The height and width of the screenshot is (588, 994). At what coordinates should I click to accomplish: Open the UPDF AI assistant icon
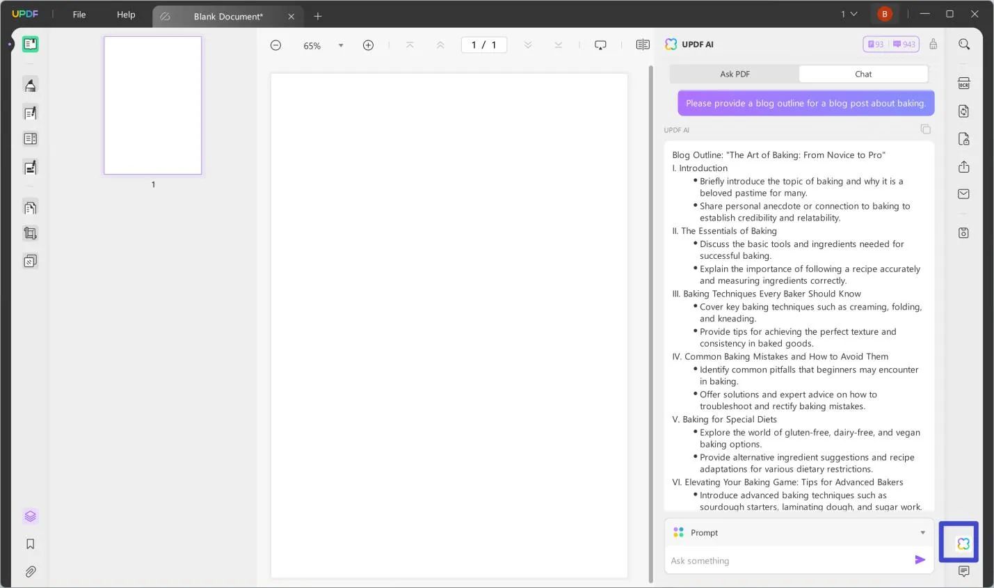click(x=963, y=543)
